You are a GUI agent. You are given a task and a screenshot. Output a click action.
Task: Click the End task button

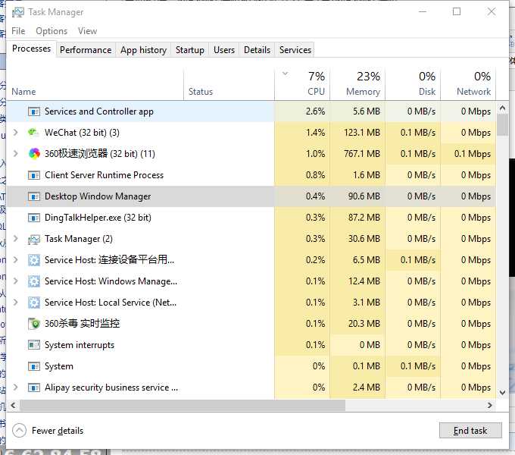(x=470, y=430)
